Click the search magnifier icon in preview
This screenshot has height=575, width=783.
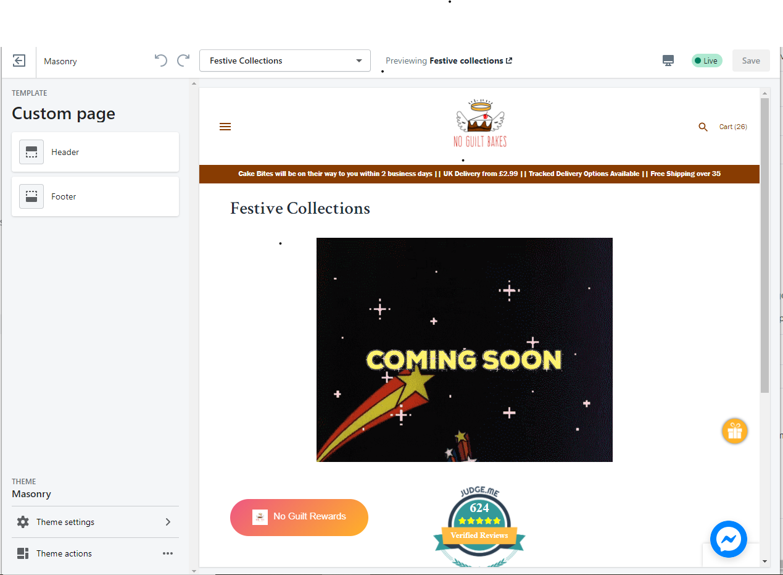[x=703, y=127]
